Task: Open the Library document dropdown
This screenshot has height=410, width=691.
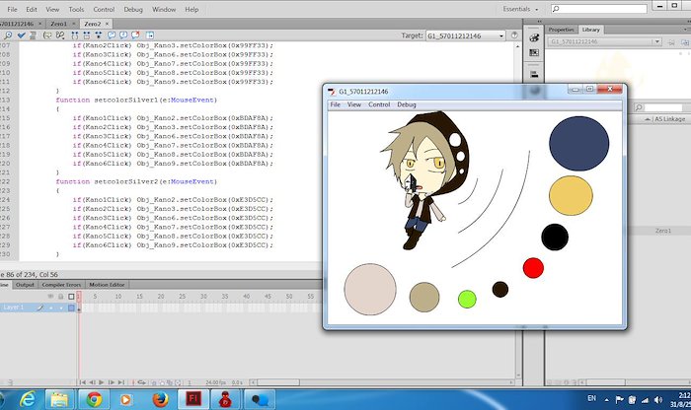Action: click(604, 41)
